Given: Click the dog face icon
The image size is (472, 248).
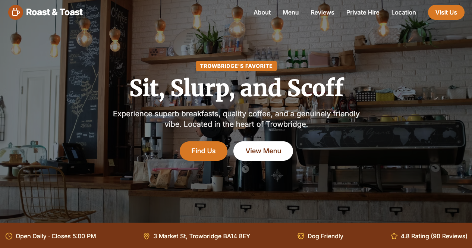Looking at the screenshot, I should [x=301, y=236].
